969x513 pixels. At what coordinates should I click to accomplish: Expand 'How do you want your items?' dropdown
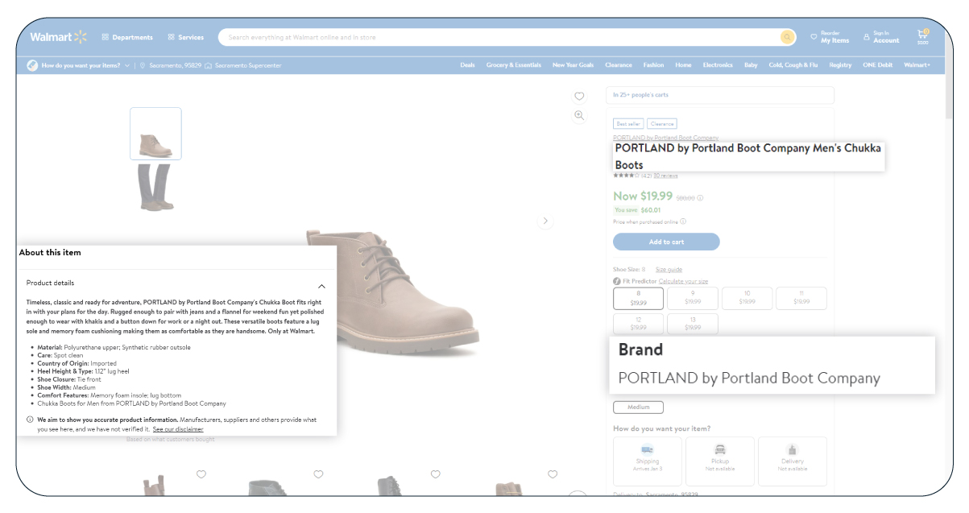78,65
